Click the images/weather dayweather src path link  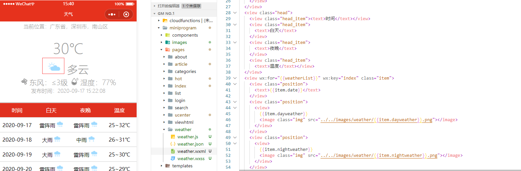pyautogui.click(x=376, y=120)
